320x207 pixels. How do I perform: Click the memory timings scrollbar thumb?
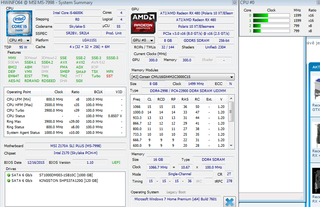(x=231, y=111)
